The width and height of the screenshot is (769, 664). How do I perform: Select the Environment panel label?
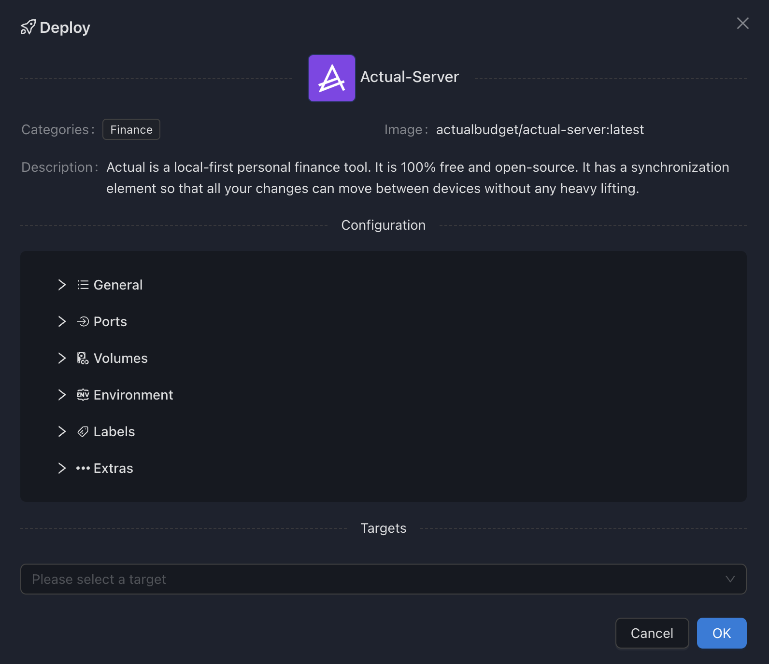pyautogui.click(x=133, y=395)
